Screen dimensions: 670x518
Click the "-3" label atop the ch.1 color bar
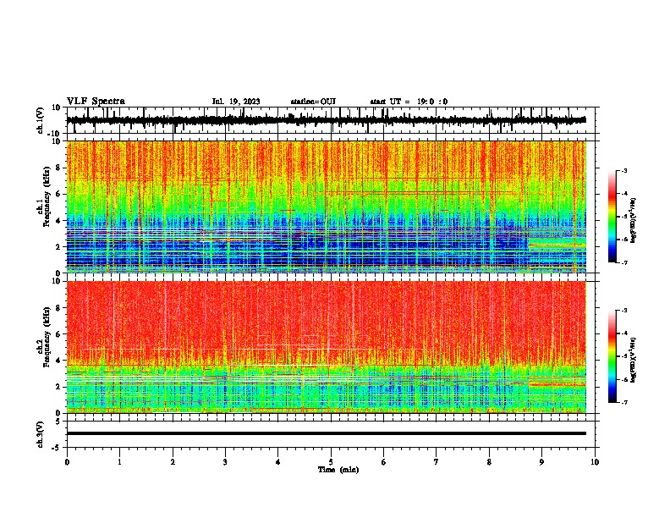click(623, 170)
